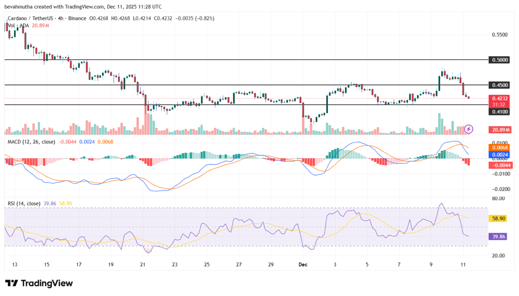Click the red MACD value -0.0044 badge
The width and height of the screenshot is (519, 296).
point(498,165)
